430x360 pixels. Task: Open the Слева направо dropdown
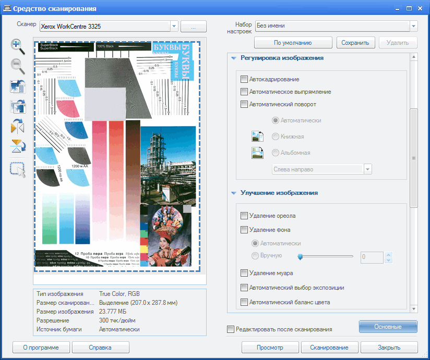(x=368, y=169)
